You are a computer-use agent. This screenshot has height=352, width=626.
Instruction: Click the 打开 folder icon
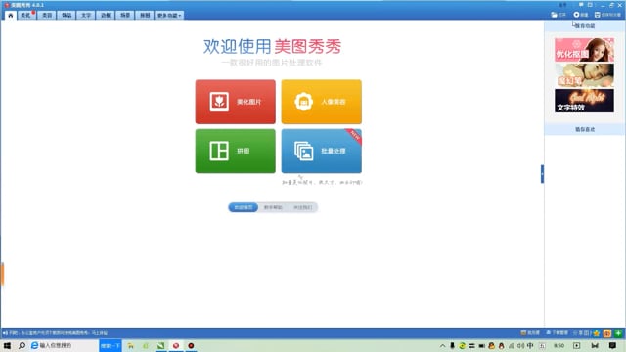(555, 15)
